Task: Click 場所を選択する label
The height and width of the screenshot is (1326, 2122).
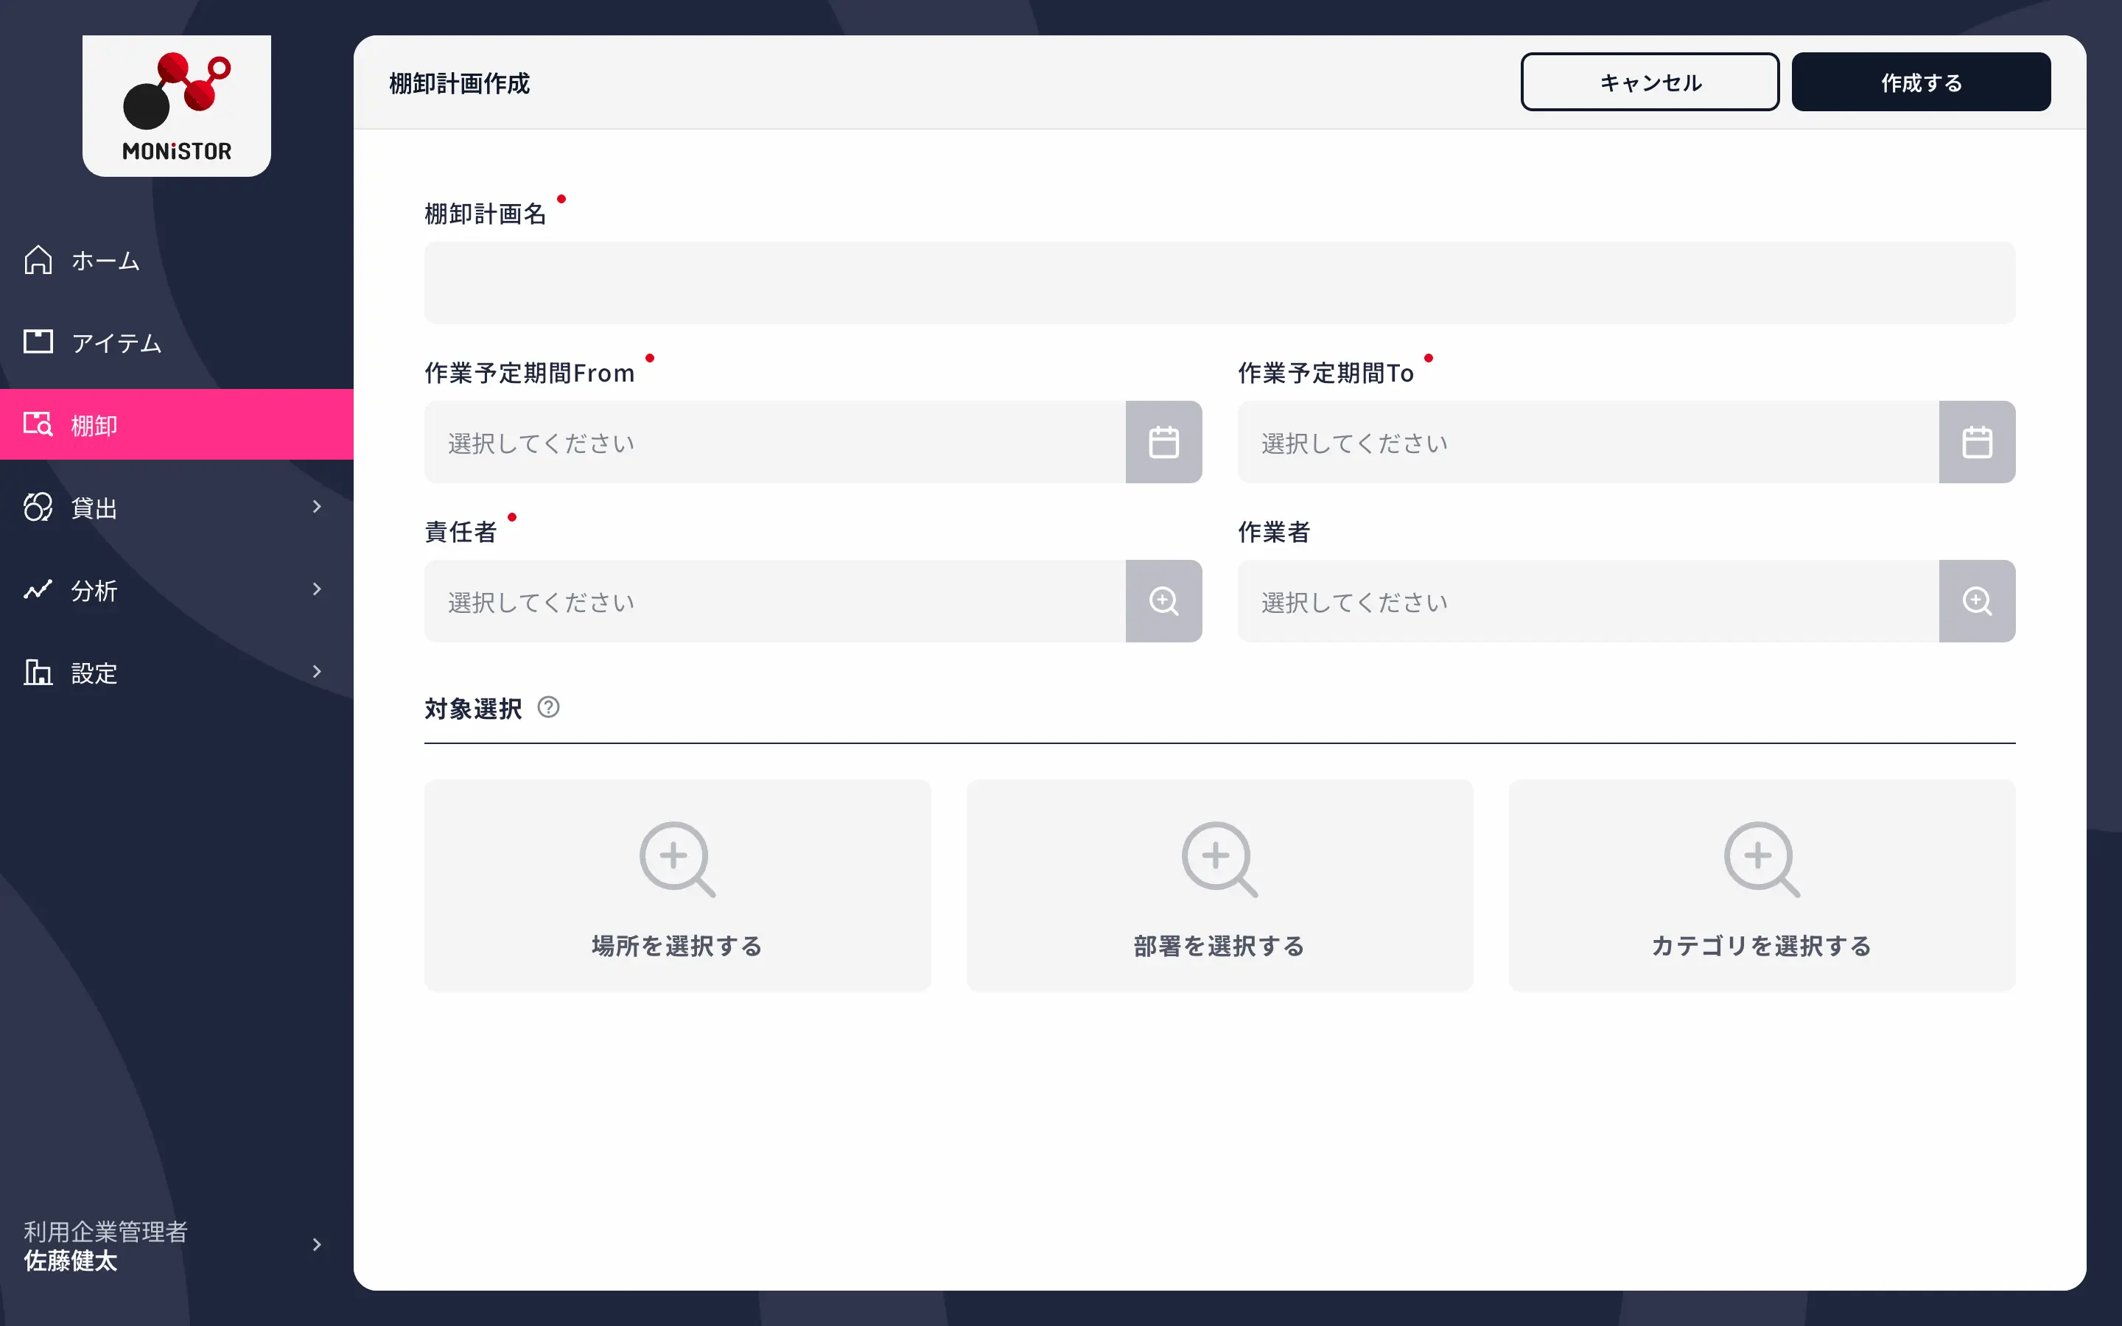Action: (x=677, y=945)
